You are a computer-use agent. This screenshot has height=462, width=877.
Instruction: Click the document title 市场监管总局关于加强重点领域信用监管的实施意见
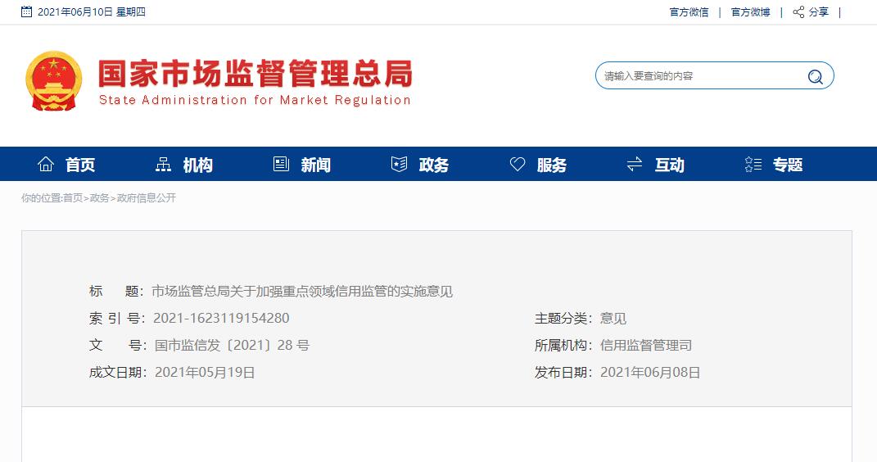click(x=302, y=292)
